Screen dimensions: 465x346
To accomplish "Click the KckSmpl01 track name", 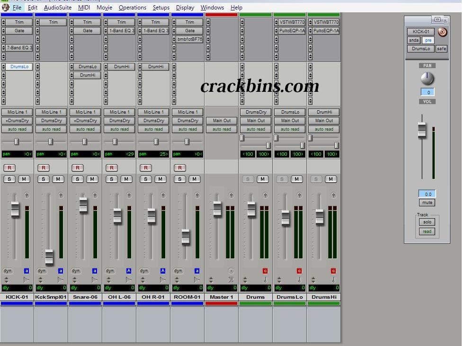I will pos(51,297).
